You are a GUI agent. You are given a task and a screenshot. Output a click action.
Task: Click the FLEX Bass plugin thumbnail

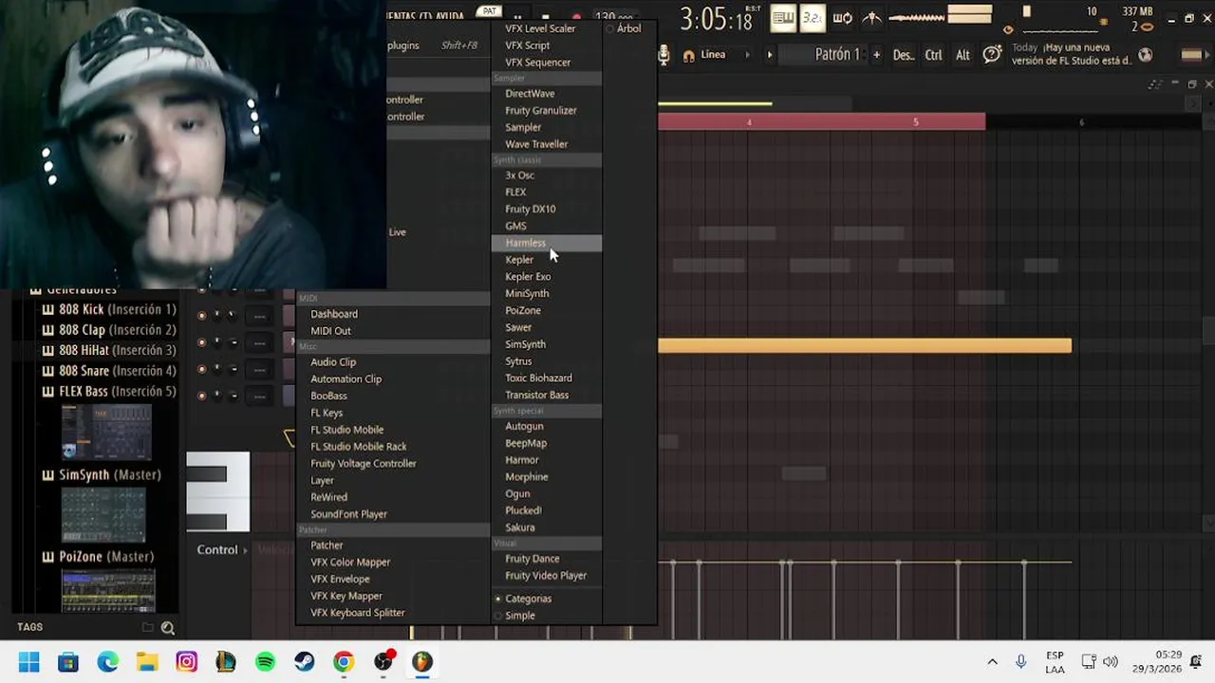tap(106, 433)
